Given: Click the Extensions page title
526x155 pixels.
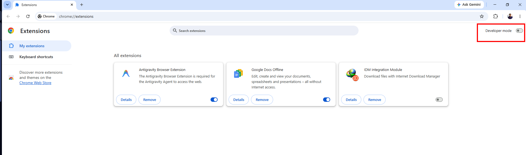Looking at the screenshot, I should [x=35, y=31].
